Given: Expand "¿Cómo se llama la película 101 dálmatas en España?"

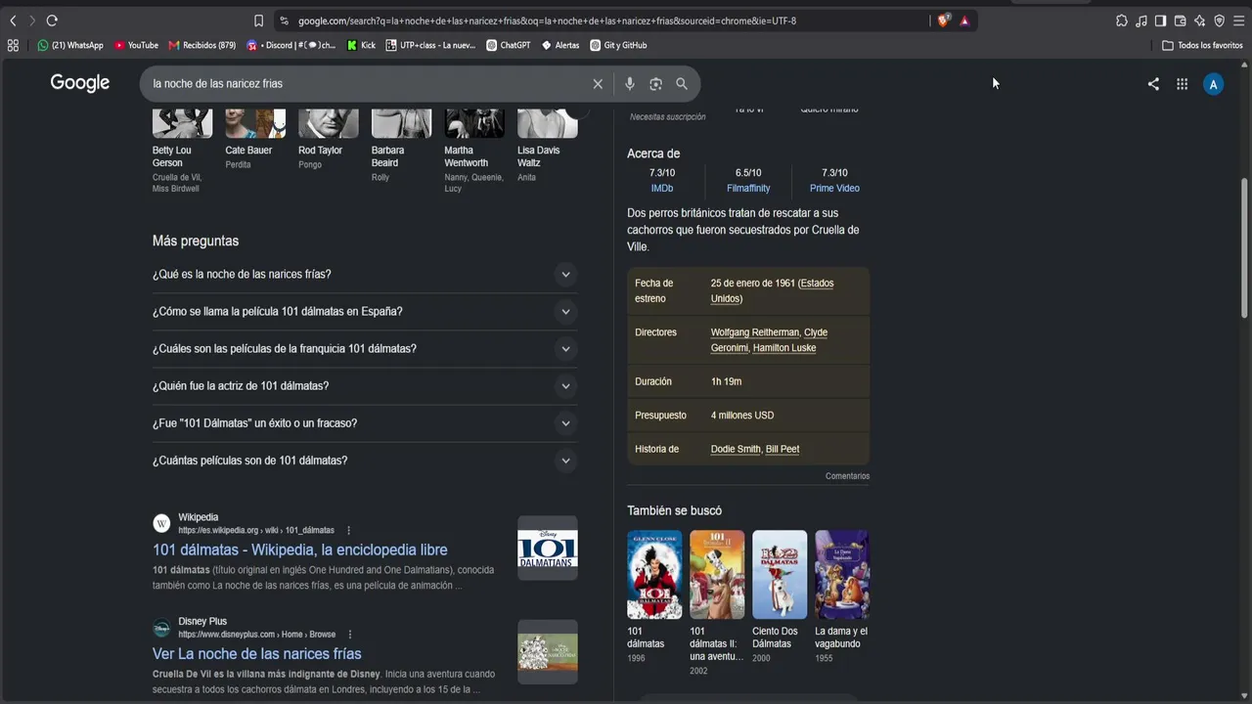Looking at the screenshot, I should tap(365, 312).
